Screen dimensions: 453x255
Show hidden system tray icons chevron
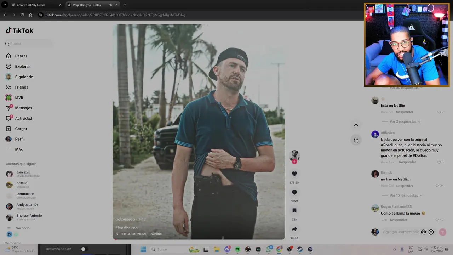click(394, 249)
